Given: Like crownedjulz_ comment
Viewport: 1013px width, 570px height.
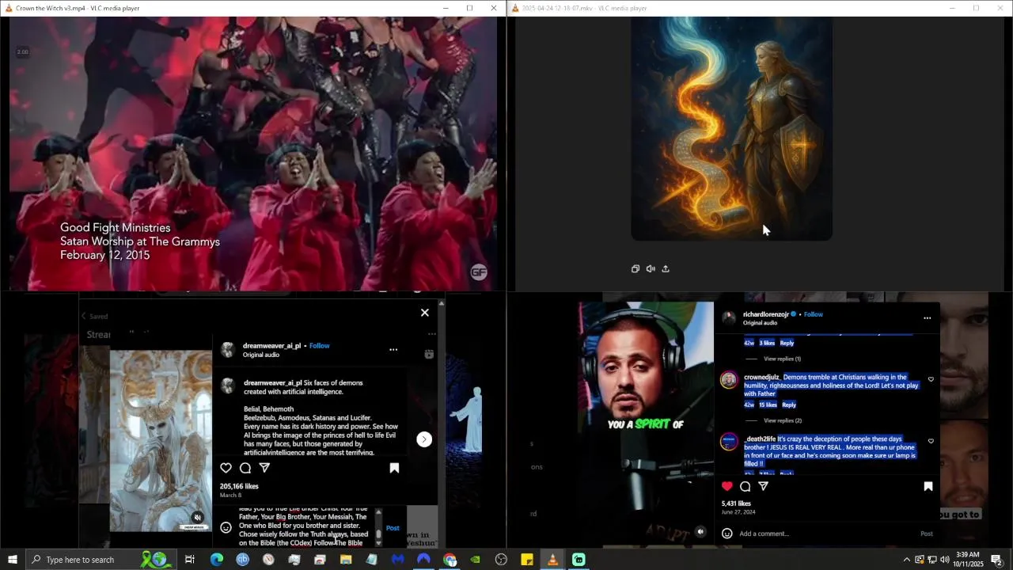Looking at the screenshot, I should (x=931, y=379).
